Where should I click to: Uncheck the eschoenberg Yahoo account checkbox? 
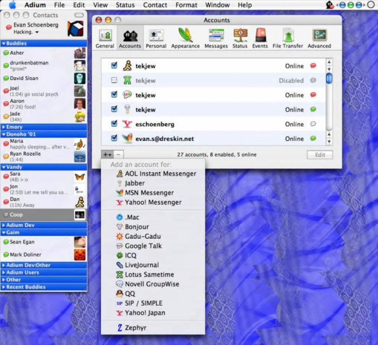[114, 124]
